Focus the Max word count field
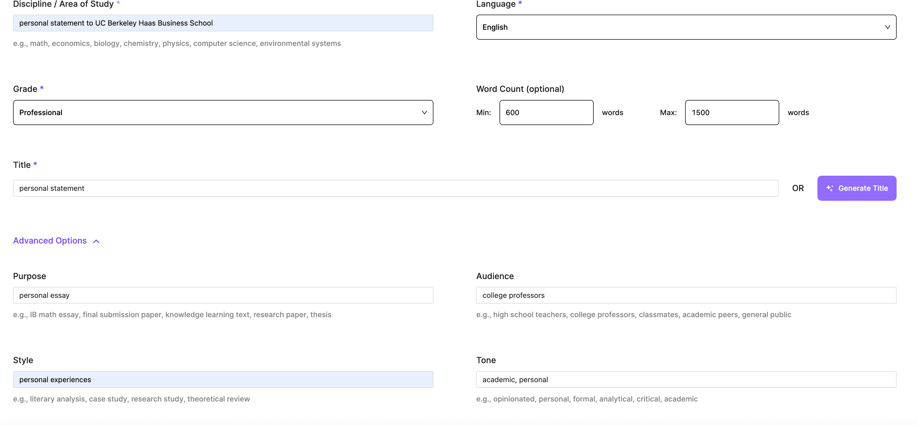Viewport: 917px width, 425px height. pos(732,113)
